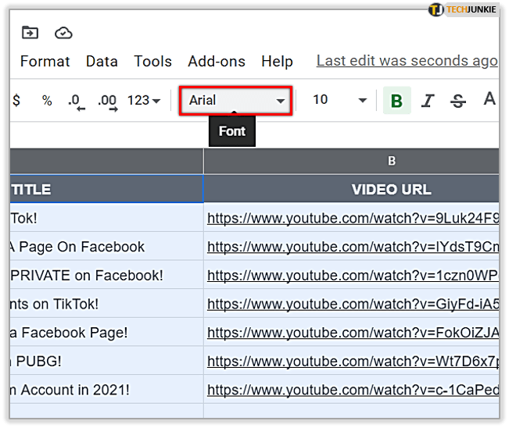Toggle bold formatting button
This screenshot has height=428, width=509.
coord(396,101)
